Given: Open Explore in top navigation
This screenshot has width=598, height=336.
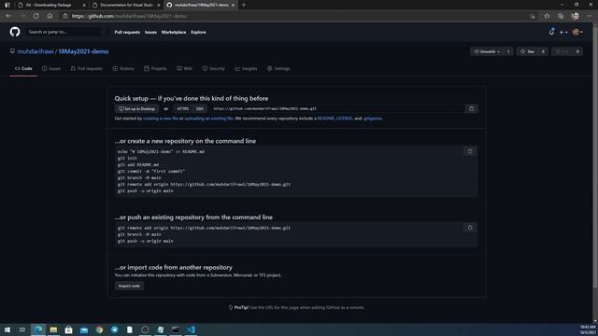Looking at the screenshot, I should click(x=198, y=33).
